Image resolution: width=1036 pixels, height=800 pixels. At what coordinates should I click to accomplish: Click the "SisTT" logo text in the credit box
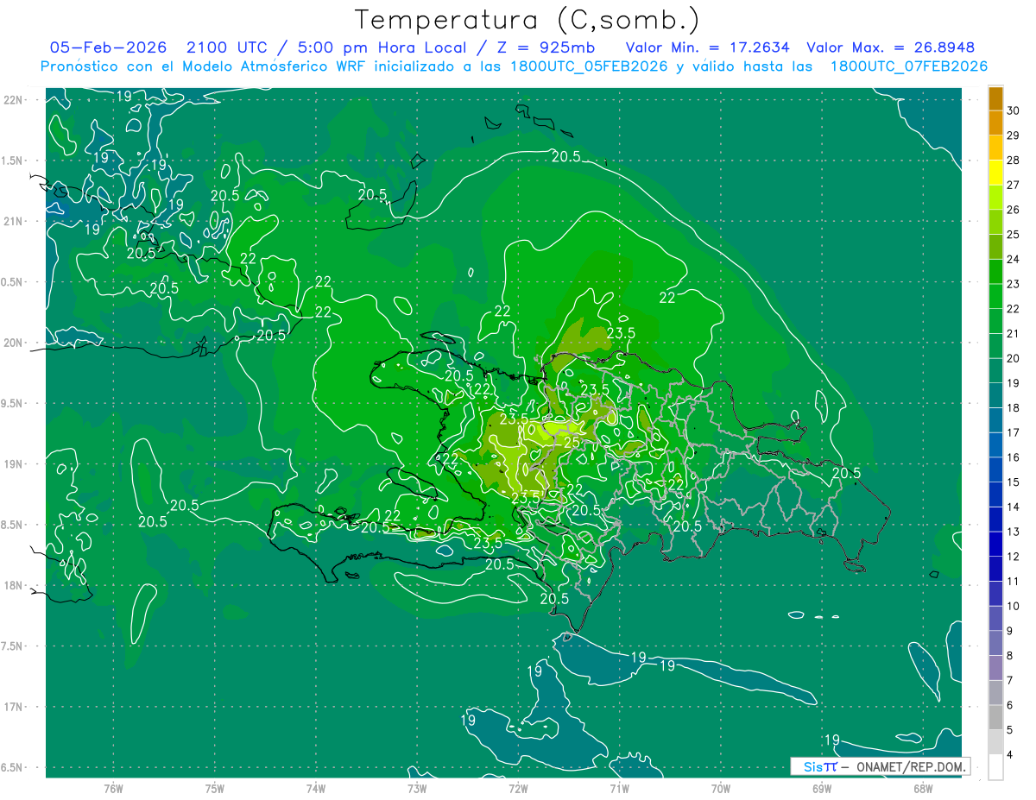(x=820, y=766)
